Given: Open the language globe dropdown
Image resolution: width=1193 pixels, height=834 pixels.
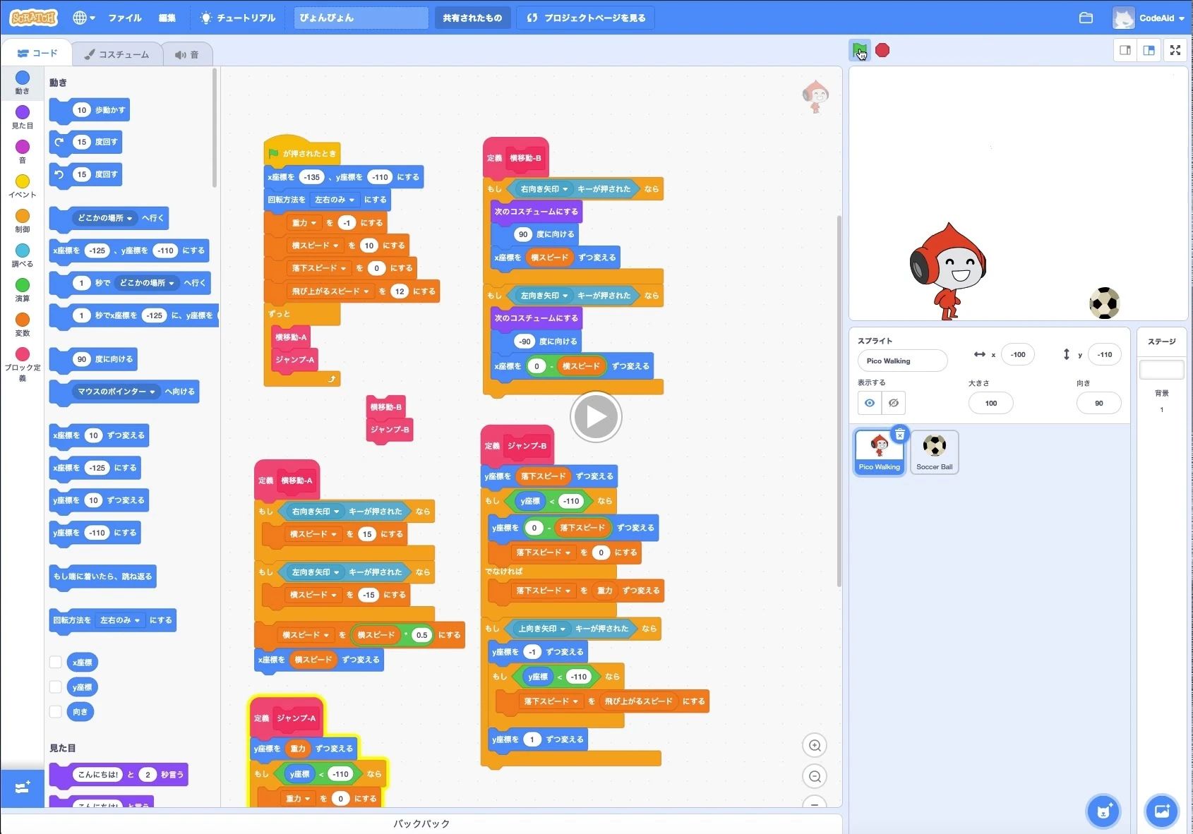Looking at the screenshot, I should tap(83, 18).
